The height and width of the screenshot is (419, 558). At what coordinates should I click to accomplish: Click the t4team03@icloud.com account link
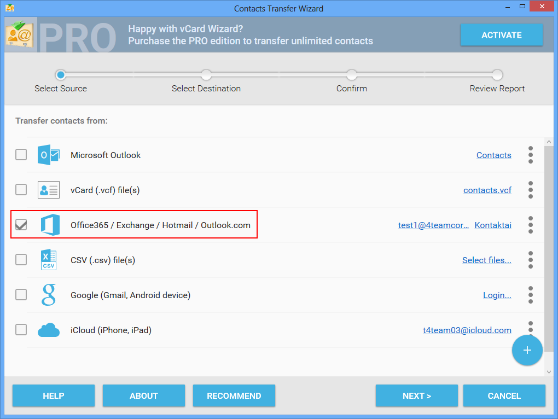coord(467,330)
